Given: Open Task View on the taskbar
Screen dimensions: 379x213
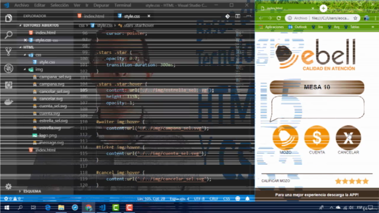Looking at the screenshot, I should pos(33,208).
